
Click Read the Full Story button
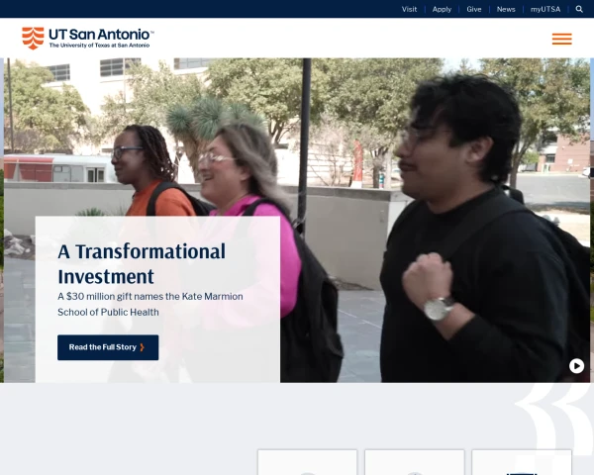pos(108,347)
